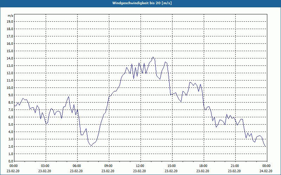The height and width of the screenshot is (175, 281).
Task: Click the 18:00 time axis label
Action: pos(204,166)
